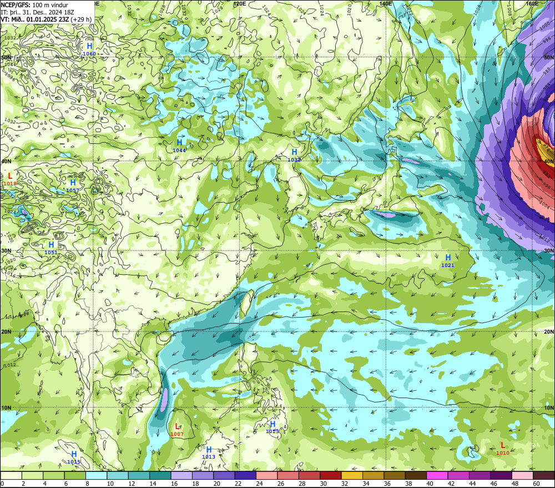Pick the pale cream 0–2 legend swatch
Screen dimensions: 555x488
11,475
